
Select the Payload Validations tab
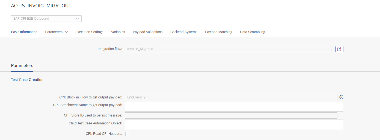[x=147, y=32]
